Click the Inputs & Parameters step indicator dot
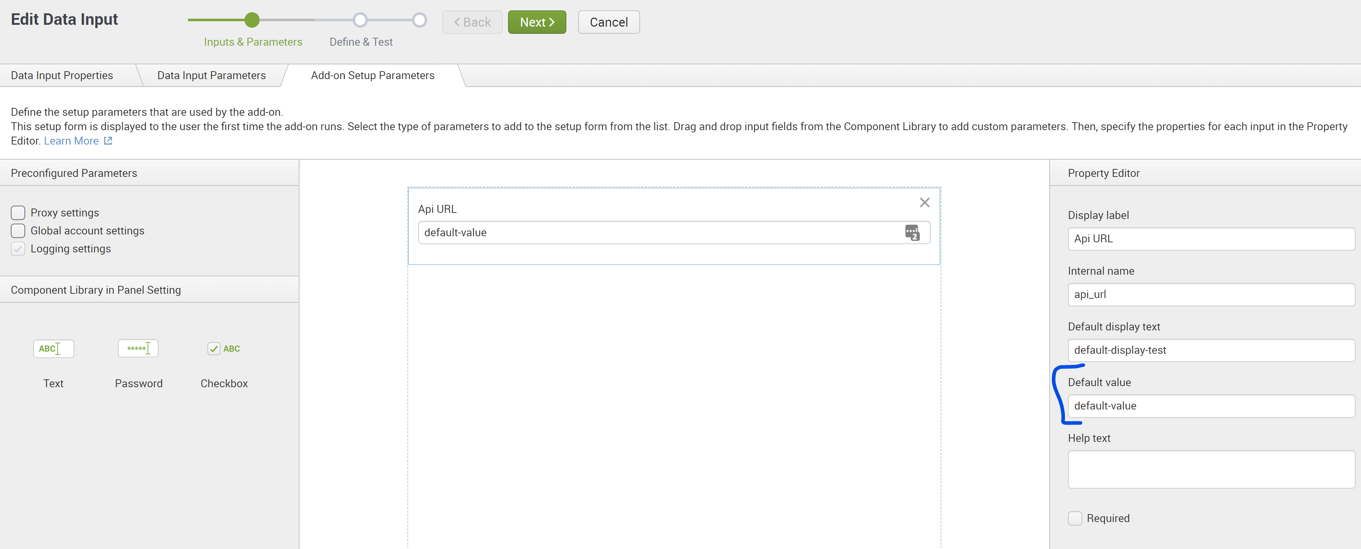The image size is (1361, 549). pyautogui.click(x=252, y=20)
